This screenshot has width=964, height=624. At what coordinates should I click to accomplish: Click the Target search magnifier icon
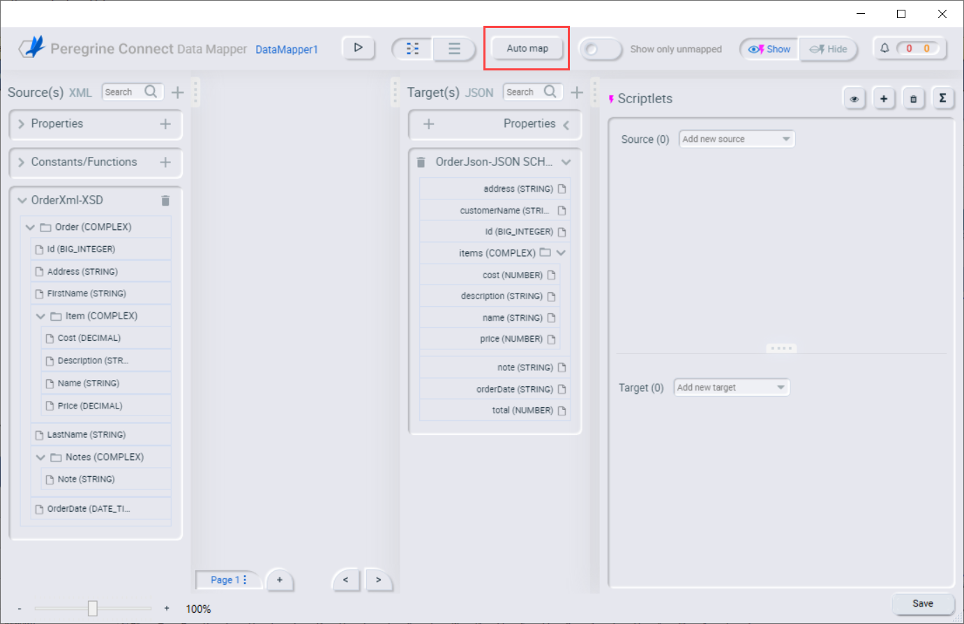[x=550, y=91]
